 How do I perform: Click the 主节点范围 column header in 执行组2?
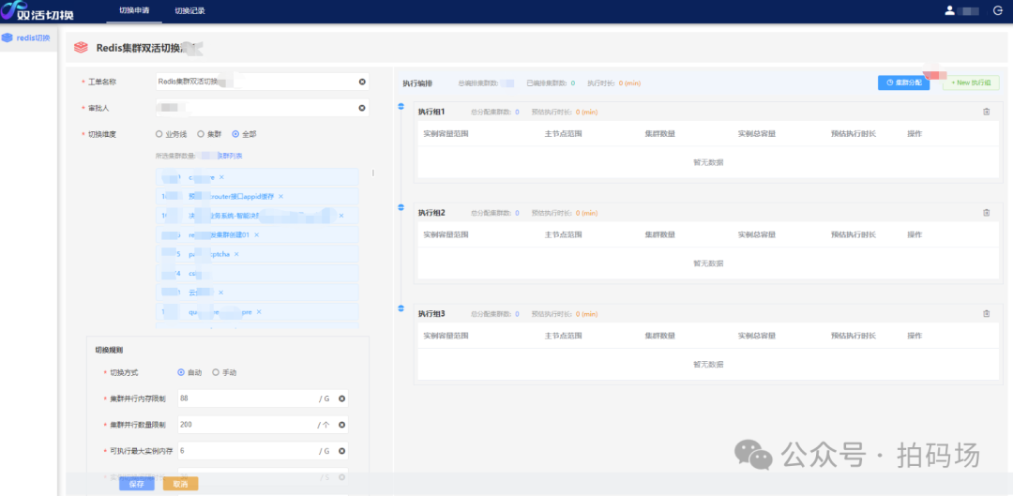pos(564,235)
